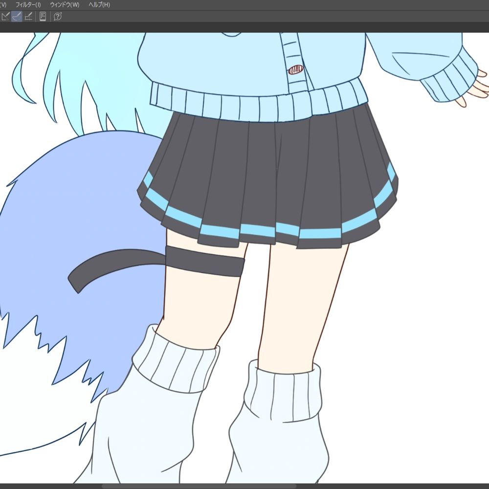Click the smartphone connection icon
489x489 pixels.
(43, 16)
